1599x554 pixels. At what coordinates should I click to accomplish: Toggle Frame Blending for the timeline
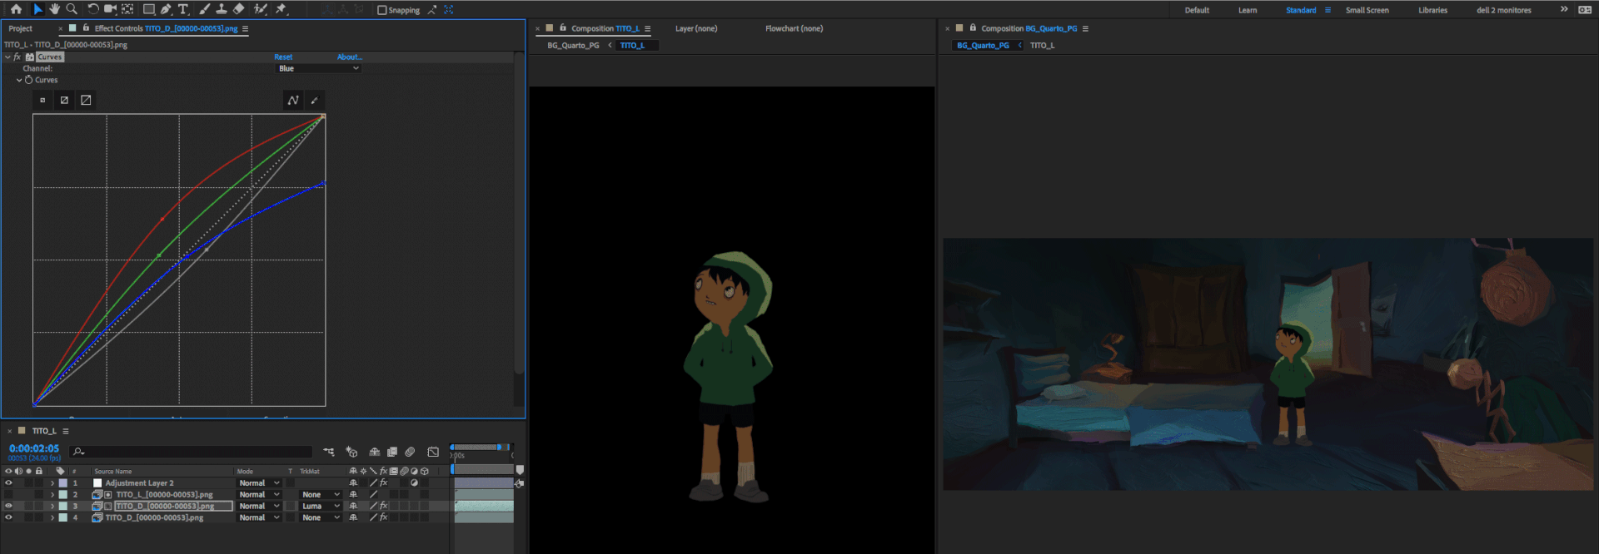[x=392, y=452]
